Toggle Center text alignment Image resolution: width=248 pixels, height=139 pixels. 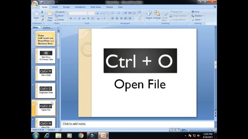pyautogui.click(x=117, y=19)
